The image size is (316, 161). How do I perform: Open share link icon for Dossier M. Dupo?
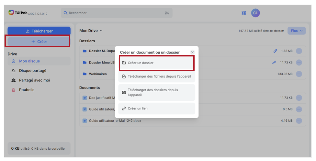[x=275, y=51]
